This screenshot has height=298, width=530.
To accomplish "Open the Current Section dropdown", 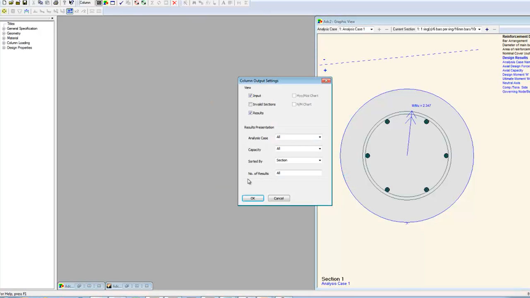I will click(479, 29).
